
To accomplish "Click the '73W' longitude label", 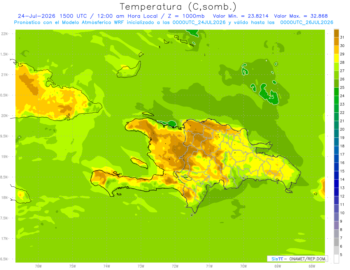I will point(141,266).
